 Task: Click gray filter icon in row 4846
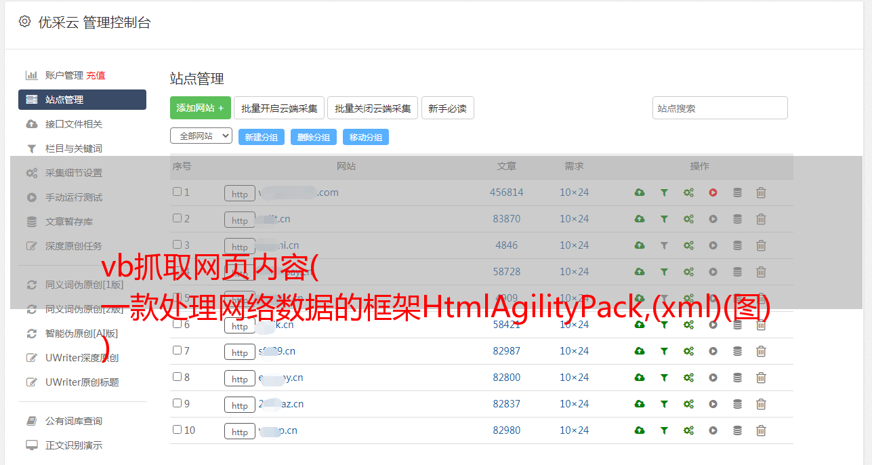pos(664,245)
